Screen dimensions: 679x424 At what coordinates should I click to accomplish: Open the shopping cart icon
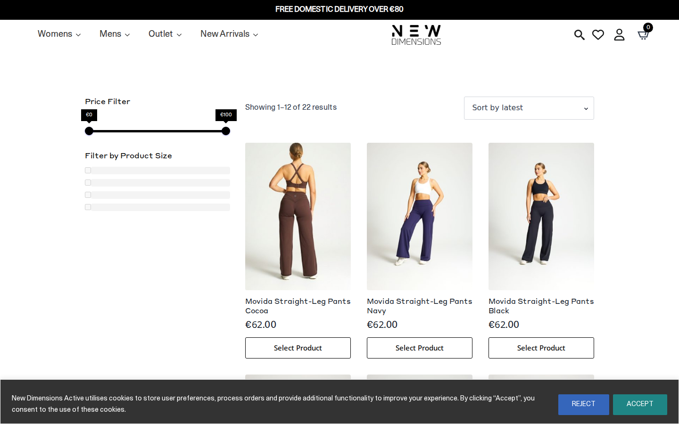[643, 35]
